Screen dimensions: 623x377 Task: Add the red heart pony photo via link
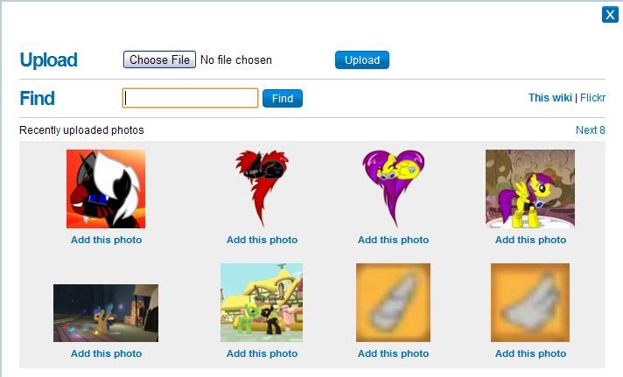click(262, 240)
